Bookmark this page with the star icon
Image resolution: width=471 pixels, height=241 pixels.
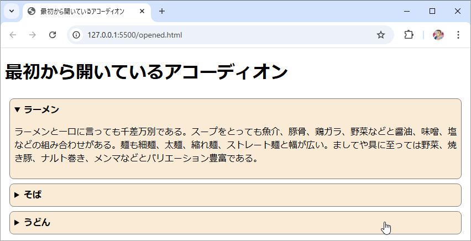(x=380, y=35)
